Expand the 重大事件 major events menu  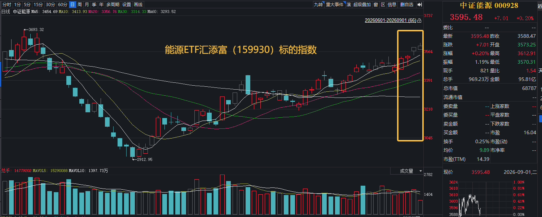click(335, 5)
